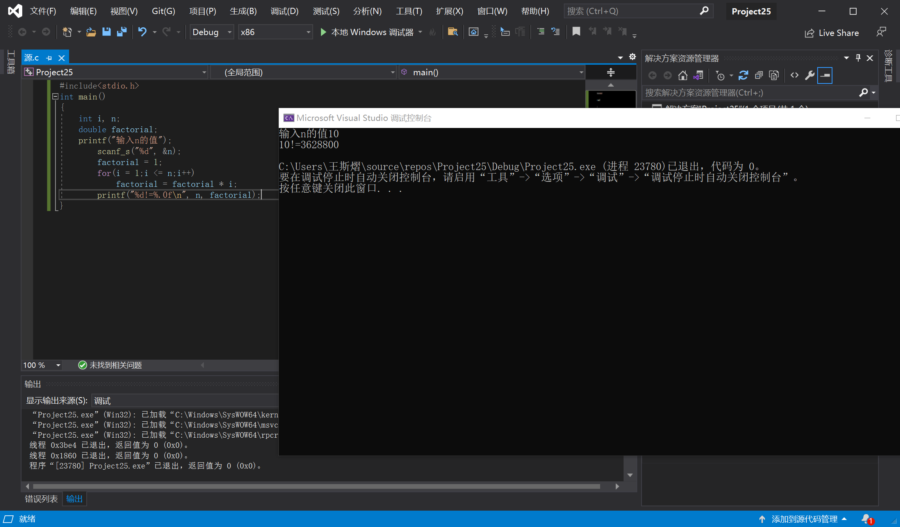Click the refresh icon in Solution Explorer

click(x=743, y=75)
